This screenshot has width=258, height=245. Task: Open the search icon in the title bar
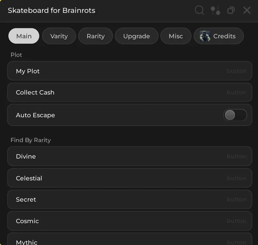click(199, 10)
